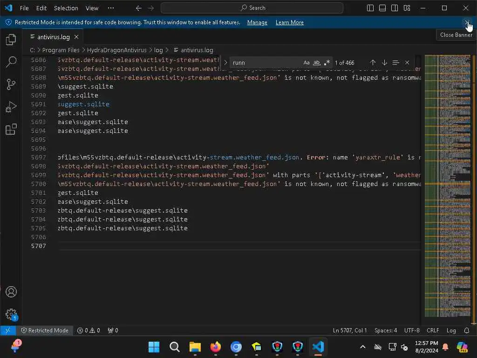Click the Search command center box
Screen dimensions: 477x358
[252, 8]
